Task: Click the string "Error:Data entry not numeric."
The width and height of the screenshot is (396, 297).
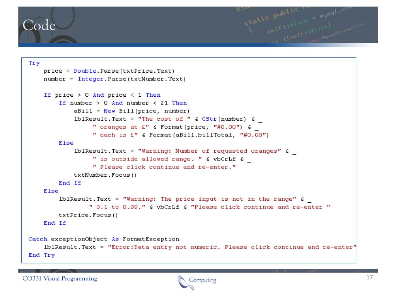Action: (x=164, y=247)
